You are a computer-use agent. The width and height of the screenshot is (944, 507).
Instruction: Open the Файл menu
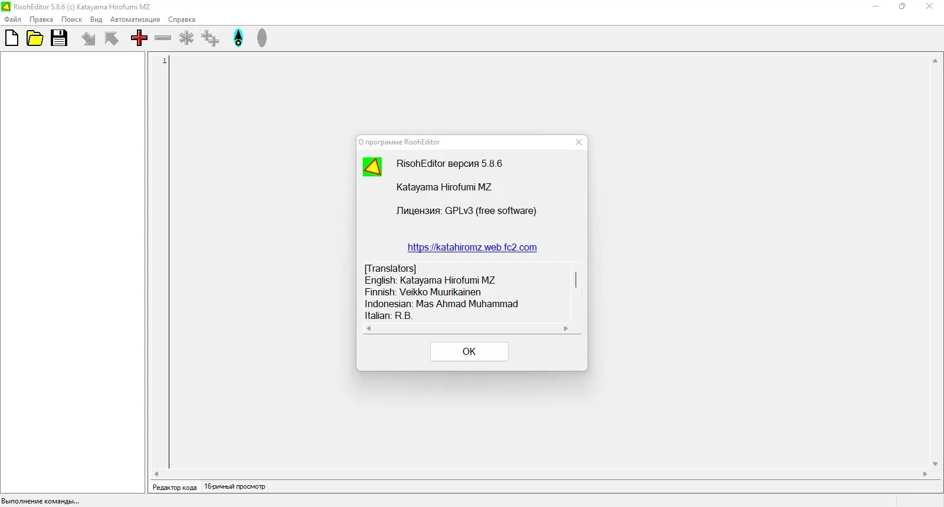(13, 19)
